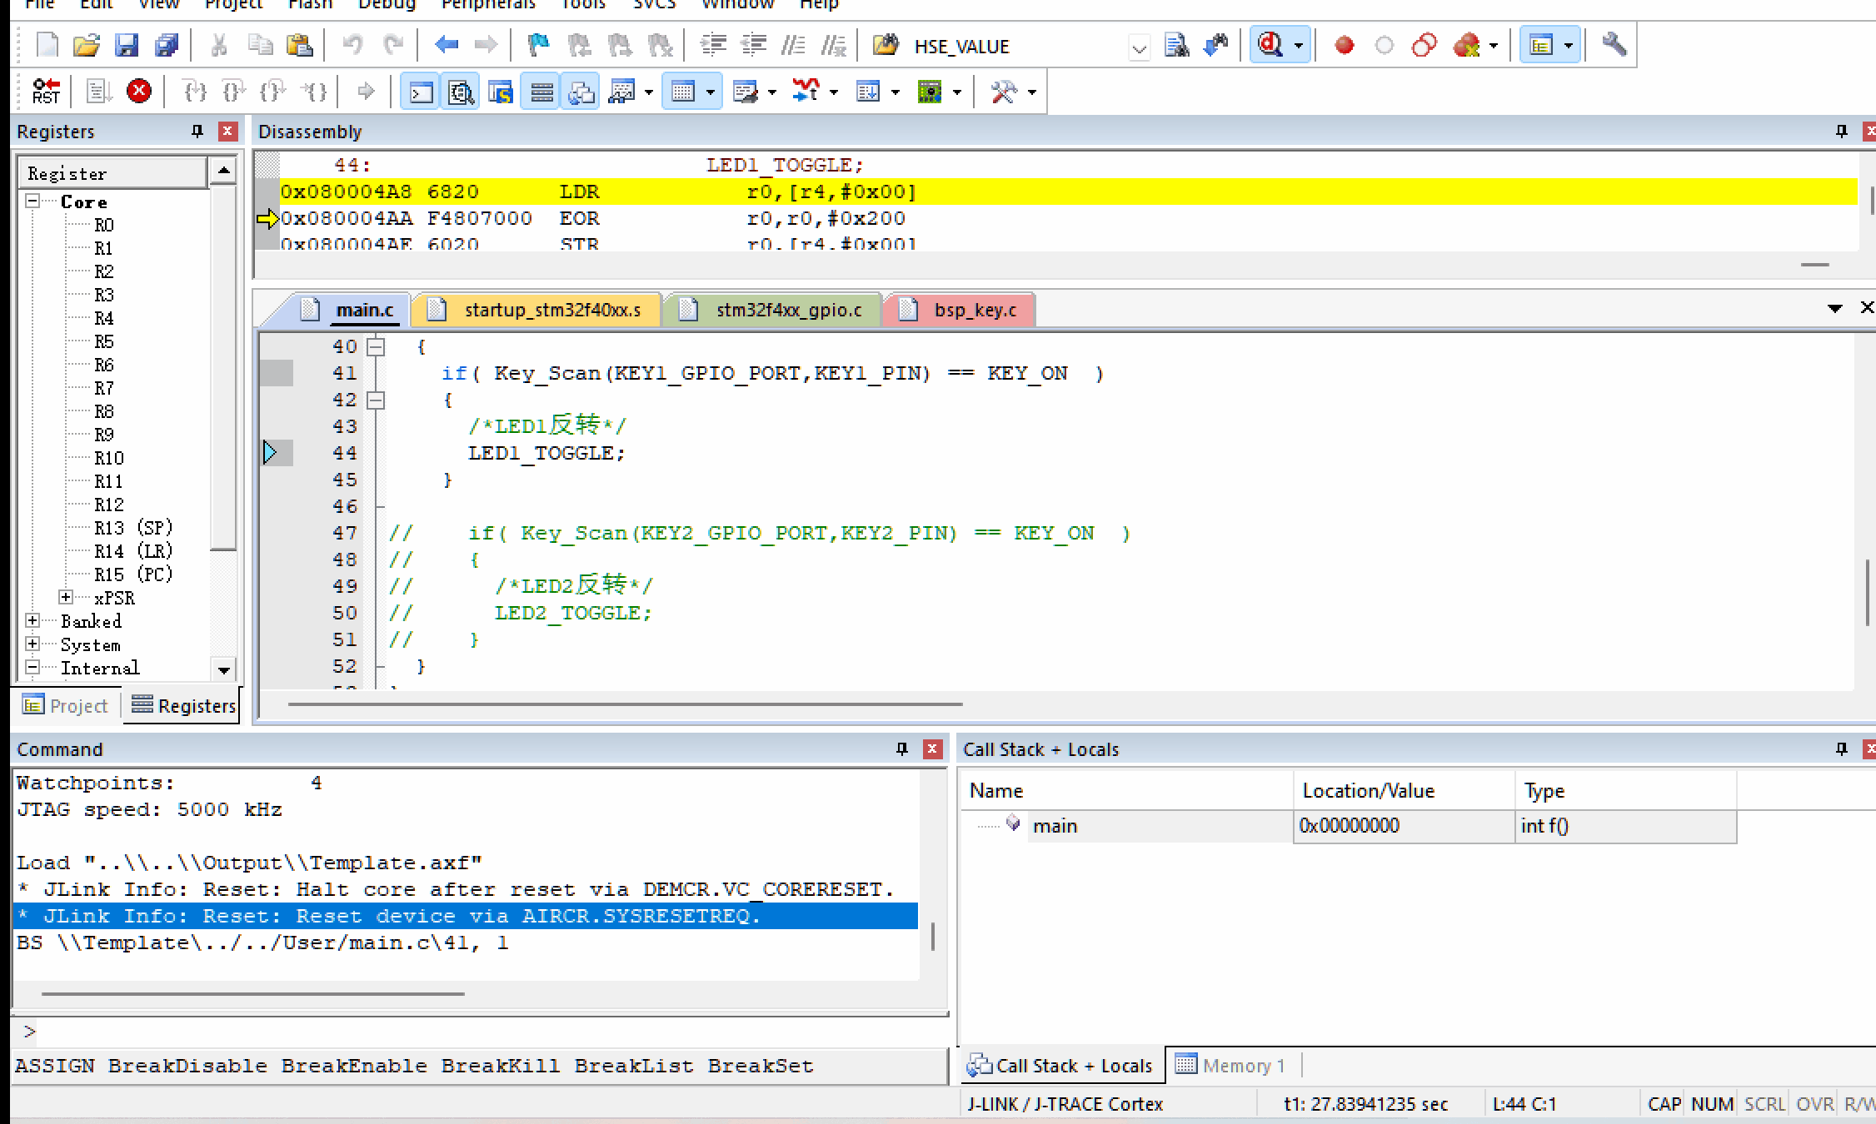This screenshot has height=1124, width=1876.
Task: Click the CPU Reset (RST) button
Action: [46, 91]
